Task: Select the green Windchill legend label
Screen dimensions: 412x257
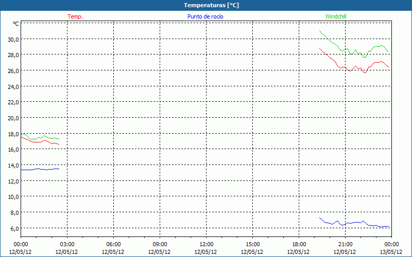Action: click(x=336, y=16)
